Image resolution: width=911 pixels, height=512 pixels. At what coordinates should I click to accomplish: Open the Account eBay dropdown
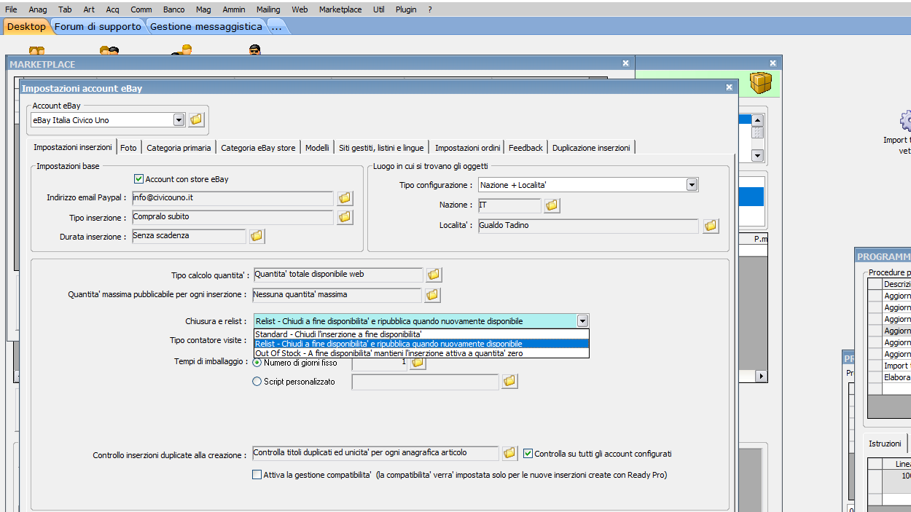coord(179,120)
